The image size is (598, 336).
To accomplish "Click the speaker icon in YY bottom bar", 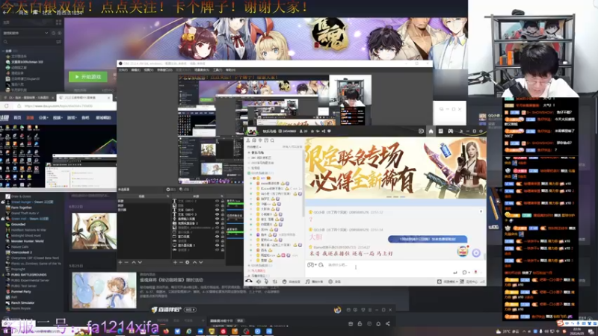I will pyautogui.click(x=259, y=281).
